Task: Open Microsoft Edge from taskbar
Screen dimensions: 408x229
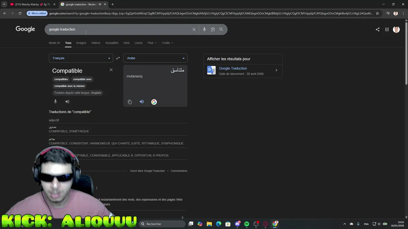Action: click(x=219, y=224)
